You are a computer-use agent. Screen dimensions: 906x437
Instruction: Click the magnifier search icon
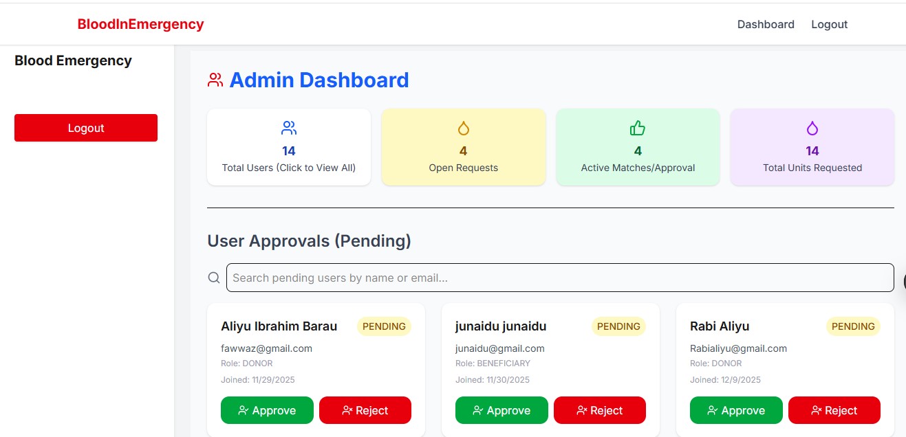[x=215, y=278]
